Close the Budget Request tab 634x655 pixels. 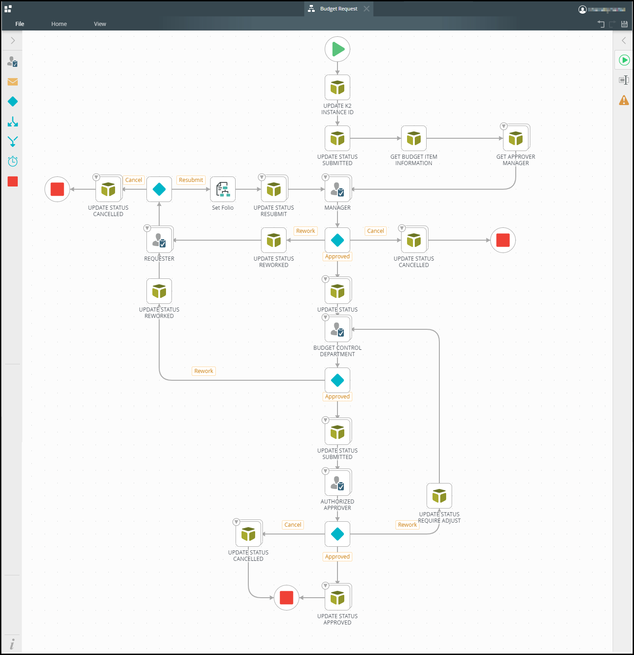click(x=367, y=9)
